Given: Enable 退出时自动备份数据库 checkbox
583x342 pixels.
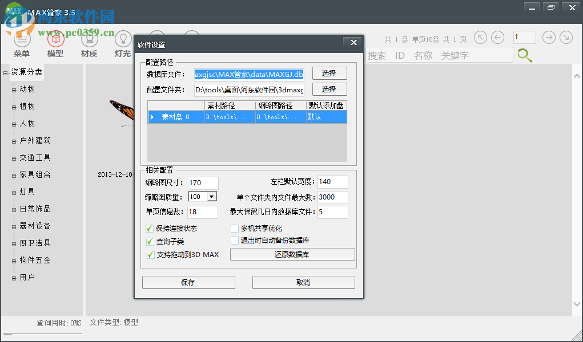Looking at the screenshot, I should 235,241.
